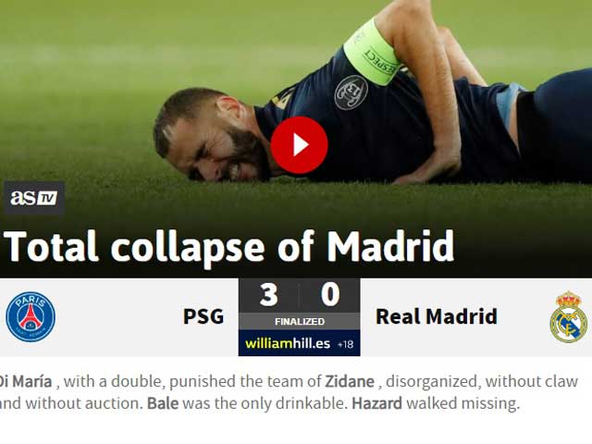Click the PSG score number 3
Viewport: 592px width, 444px height.
(269, 295)
